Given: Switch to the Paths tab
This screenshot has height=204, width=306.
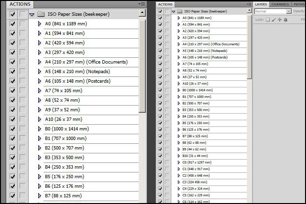Looking at the screenshot, I should 299,4.
